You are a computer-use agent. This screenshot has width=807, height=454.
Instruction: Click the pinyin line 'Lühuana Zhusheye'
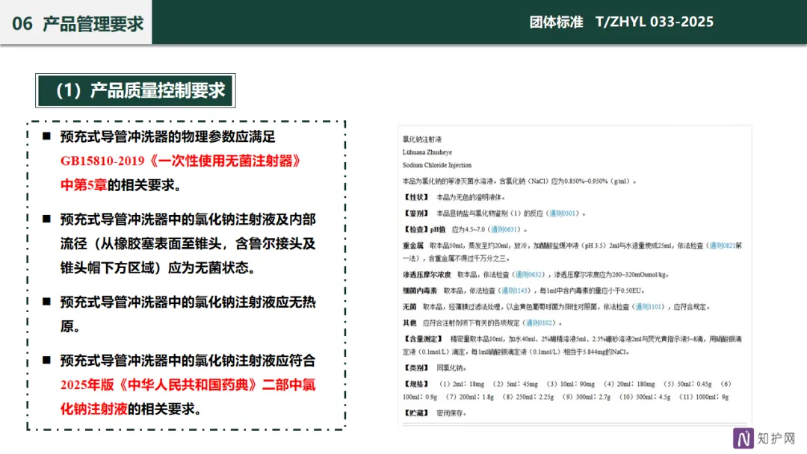427,152
